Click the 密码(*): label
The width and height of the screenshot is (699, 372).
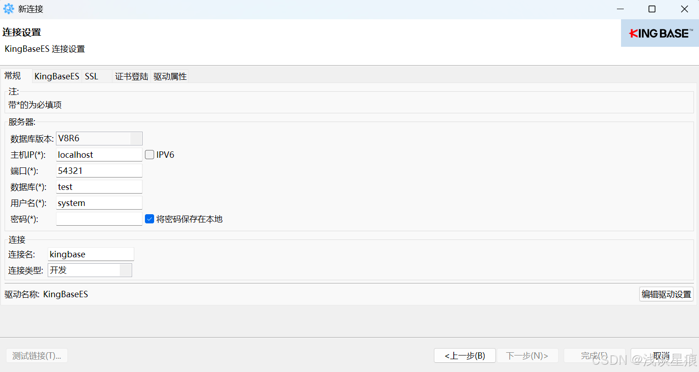(24, 219)
